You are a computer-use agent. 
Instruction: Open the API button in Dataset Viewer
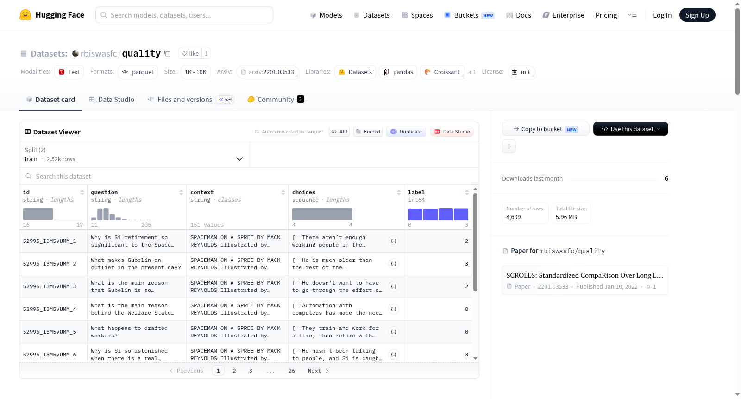[339, 132]
